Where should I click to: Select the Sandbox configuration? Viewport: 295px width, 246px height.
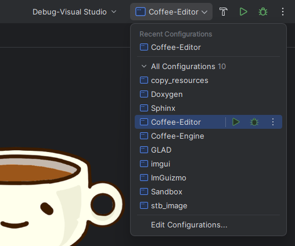point(208,191)
